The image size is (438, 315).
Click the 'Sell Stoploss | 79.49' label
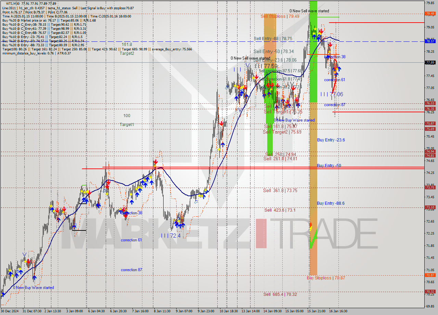(x=280, y=16)
